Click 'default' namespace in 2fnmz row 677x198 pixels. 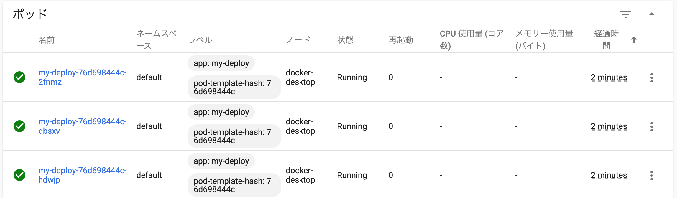coord(149,77)
